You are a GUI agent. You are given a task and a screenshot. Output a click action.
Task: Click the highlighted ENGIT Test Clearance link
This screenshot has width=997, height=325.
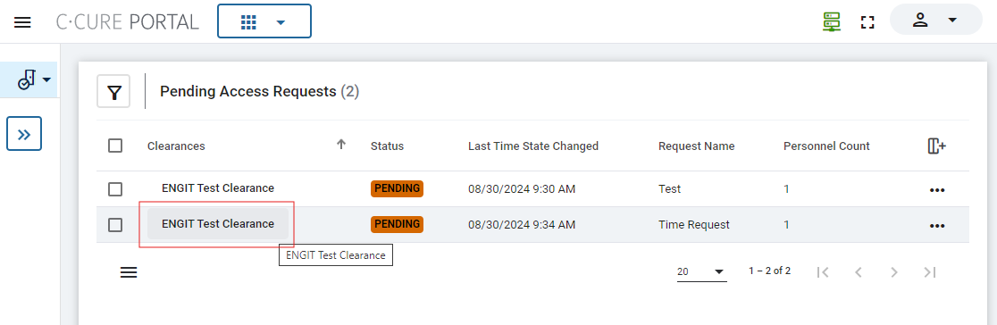point(218,224)
